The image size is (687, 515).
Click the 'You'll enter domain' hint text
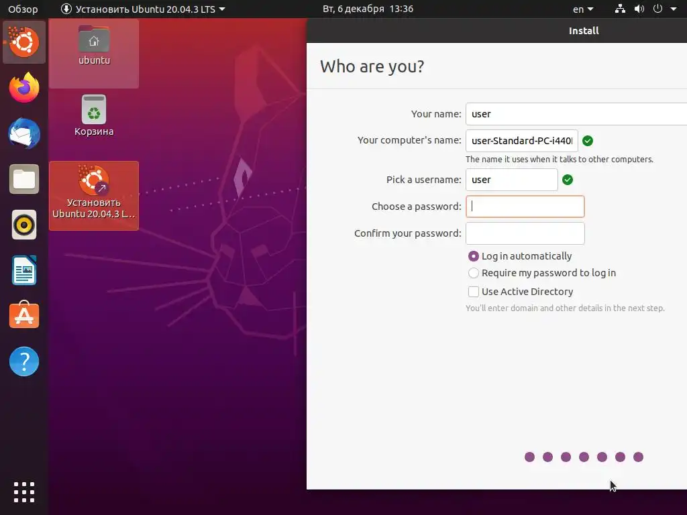(565, 308)
